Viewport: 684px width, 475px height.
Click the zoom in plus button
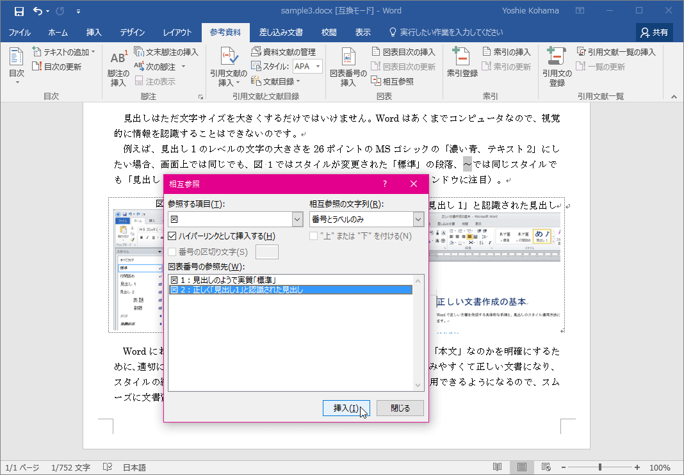(637, 467)
